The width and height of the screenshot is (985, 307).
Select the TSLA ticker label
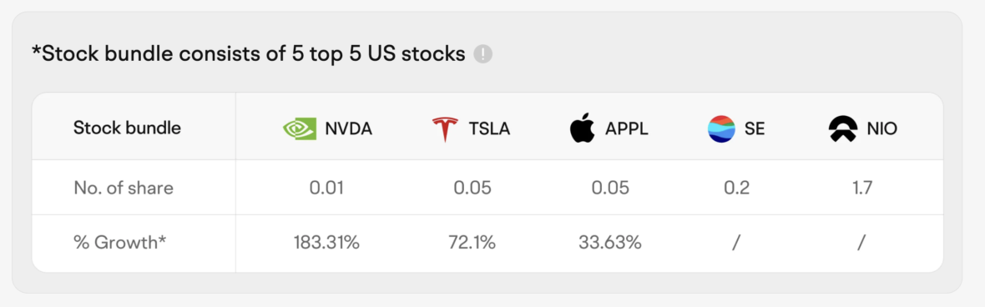point(489,129)
